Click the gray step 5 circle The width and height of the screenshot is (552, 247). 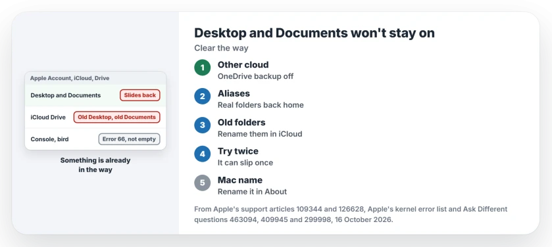tap(202, 183)
